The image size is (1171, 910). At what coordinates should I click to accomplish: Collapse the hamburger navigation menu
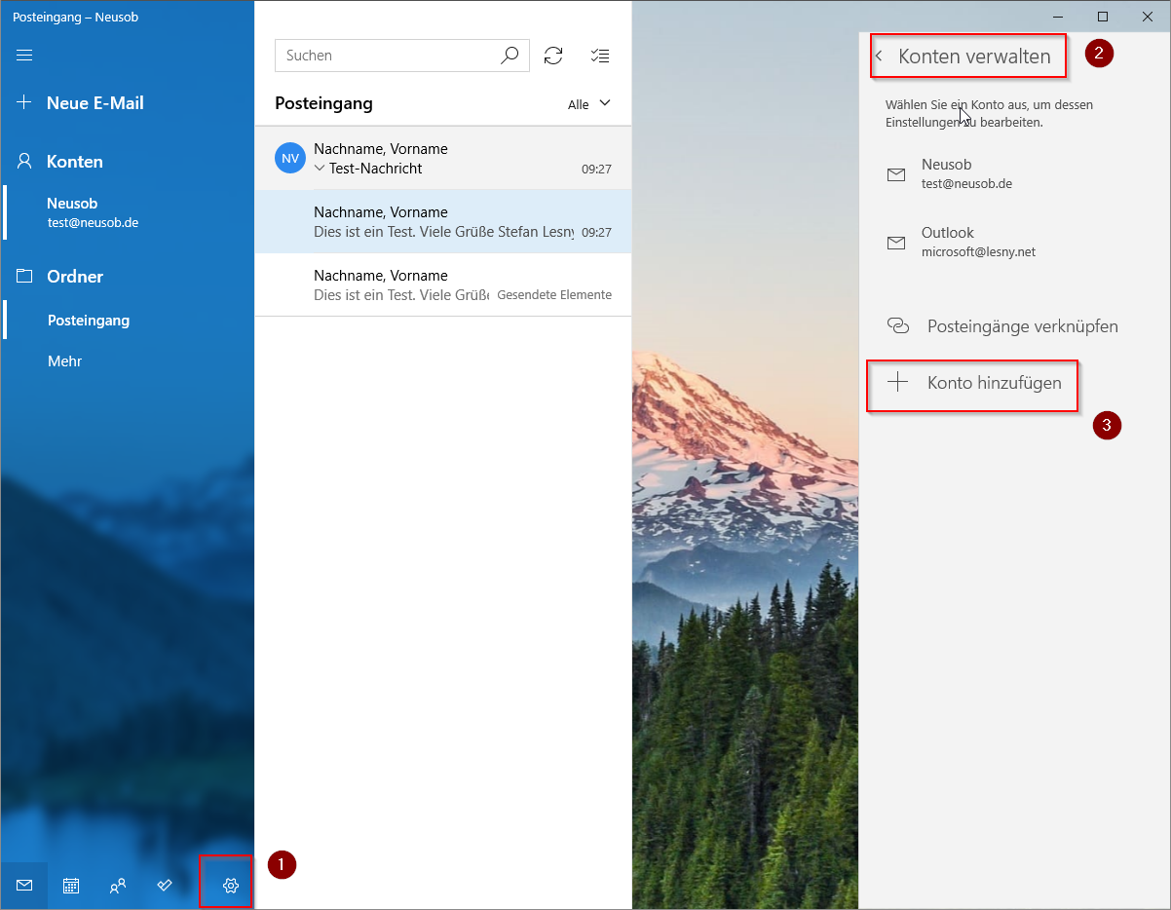[x=25, y=55]
